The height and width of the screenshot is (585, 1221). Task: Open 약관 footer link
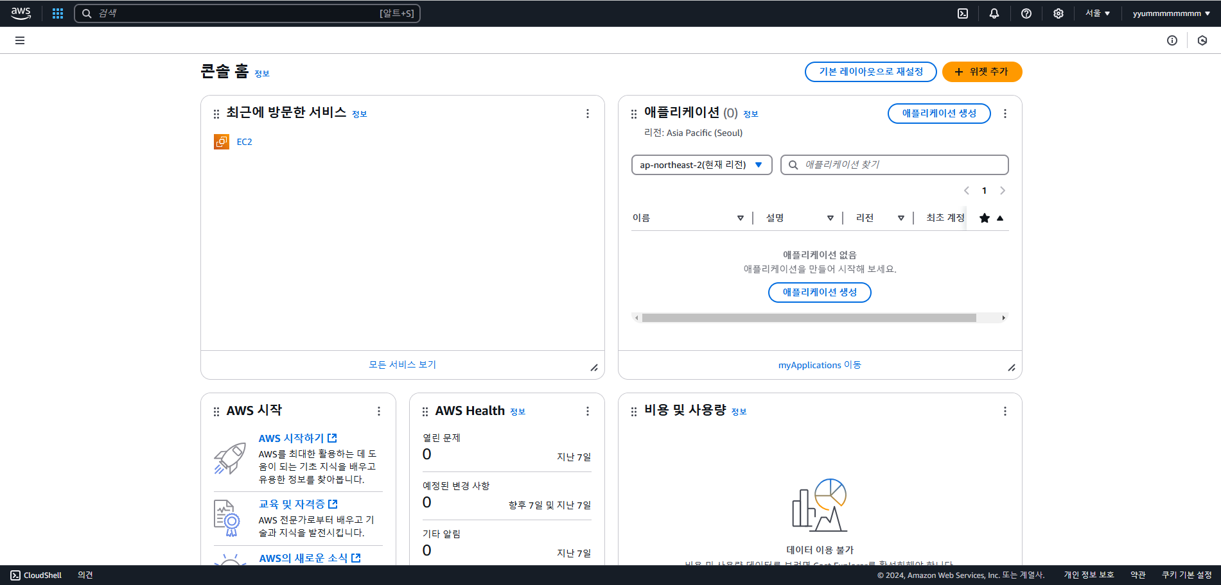point(1138,575)
